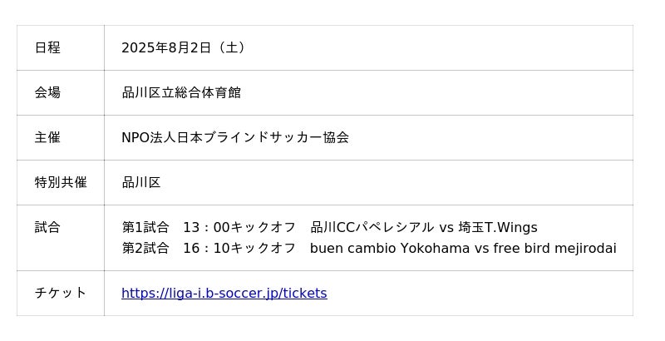
Task: Click the 試合 row label
Action: point(47,227)
